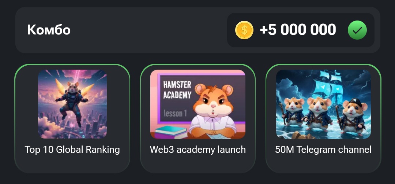Tap the green checkmark badge
Screen dimensions: 395x184
pyautogui.click(x=357, y=30)
